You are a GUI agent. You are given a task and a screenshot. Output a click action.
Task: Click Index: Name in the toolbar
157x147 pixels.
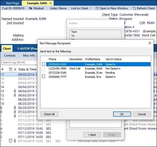coord(58,8)
